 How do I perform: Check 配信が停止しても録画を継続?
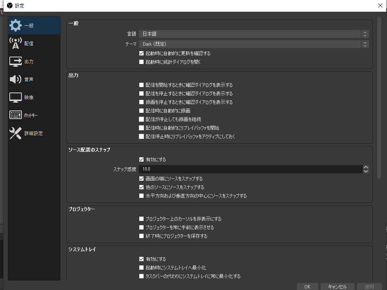142,119
